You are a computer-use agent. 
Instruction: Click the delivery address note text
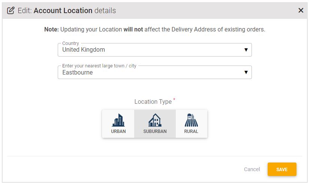154,30
